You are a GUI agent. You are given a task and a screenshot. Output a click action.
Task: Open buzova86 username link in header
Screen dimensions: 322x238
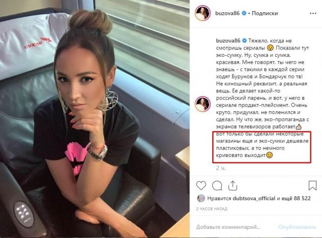pyautogui.click(x=227, y=13)
